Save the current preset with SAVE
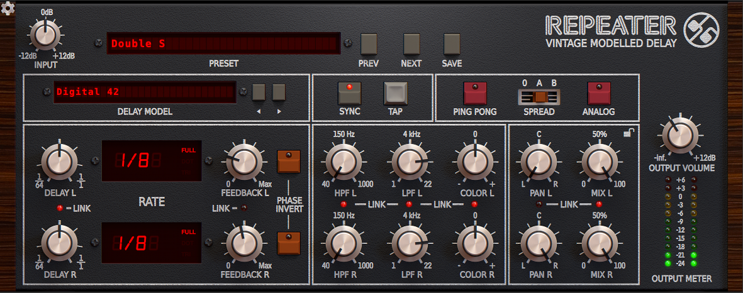 point(452,44)
